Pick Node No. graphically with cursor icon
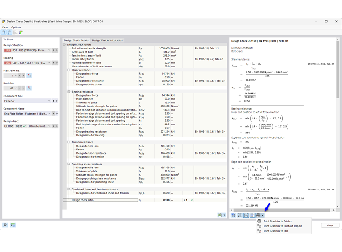 click(29, 88)
